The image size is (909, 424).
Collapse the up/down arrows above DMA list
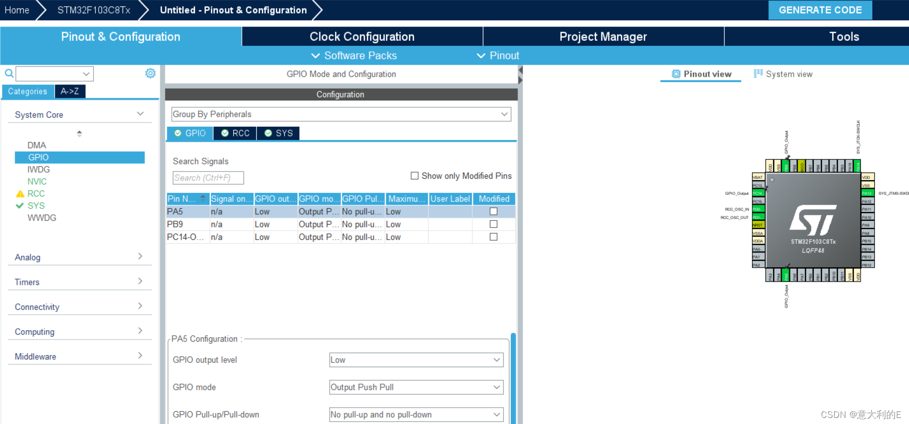(x=79, y=133)
